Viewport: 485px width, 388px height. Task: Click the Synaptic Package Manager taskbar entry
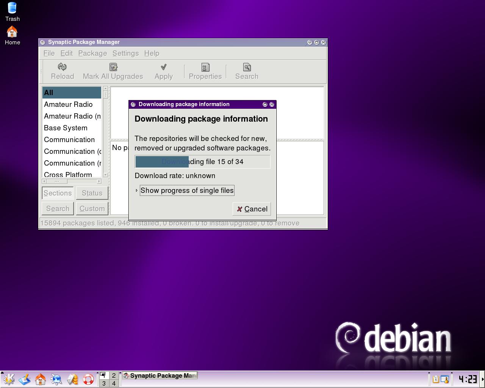(160, 376)
